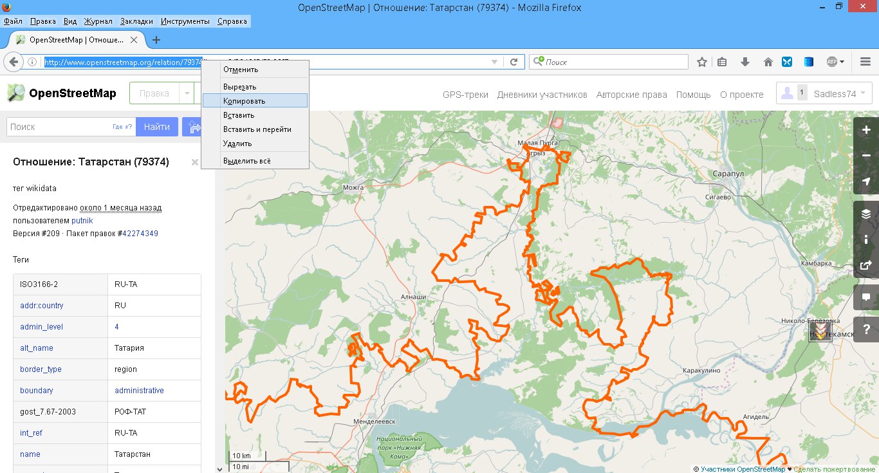The height and width of the screenshot is (473, 879).
Task: Open the GPS-треки page
Action: click(465, 95)
